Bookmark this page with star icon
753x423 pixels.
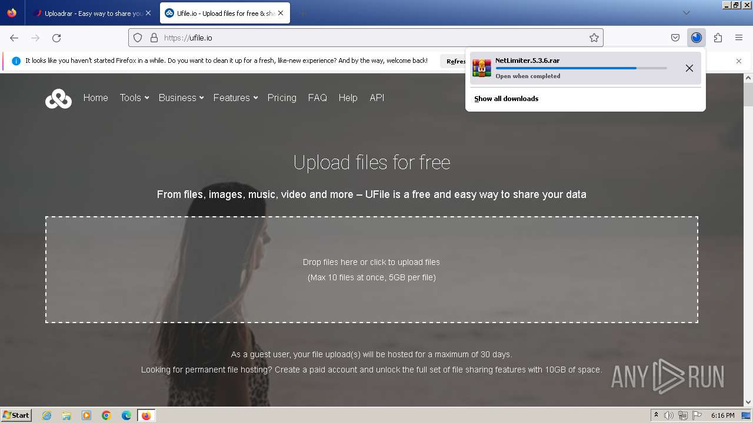594,38
